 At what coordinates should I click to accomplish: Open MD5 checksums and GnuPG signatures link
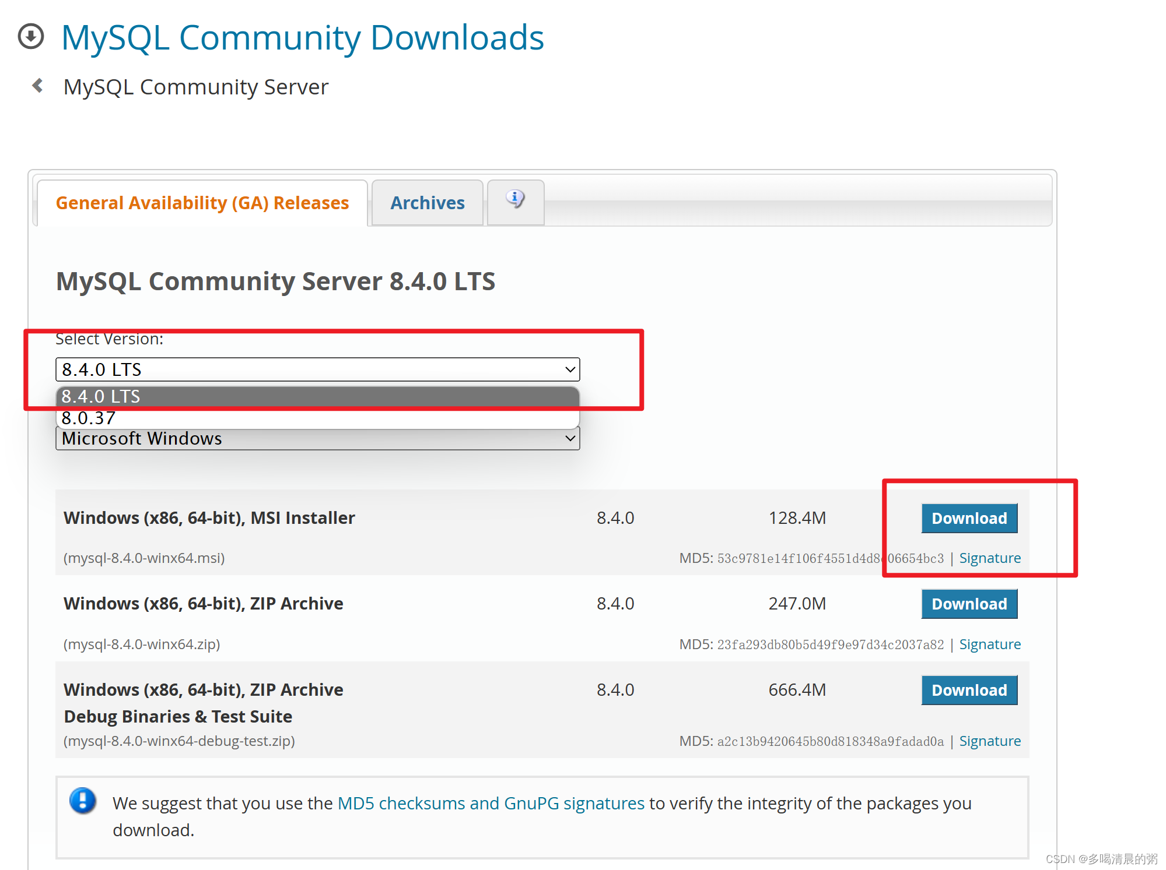tap(491, 803)
